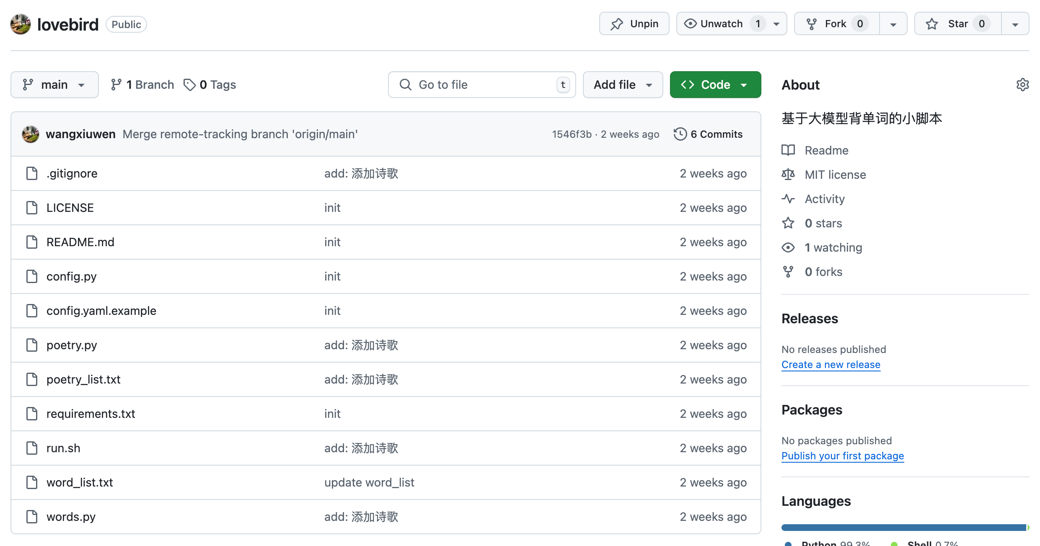The image size is (1040, 546).
Task: Toggle Unwatch for repository notifications
Action: pyautogui.click(x=721, y=24)
